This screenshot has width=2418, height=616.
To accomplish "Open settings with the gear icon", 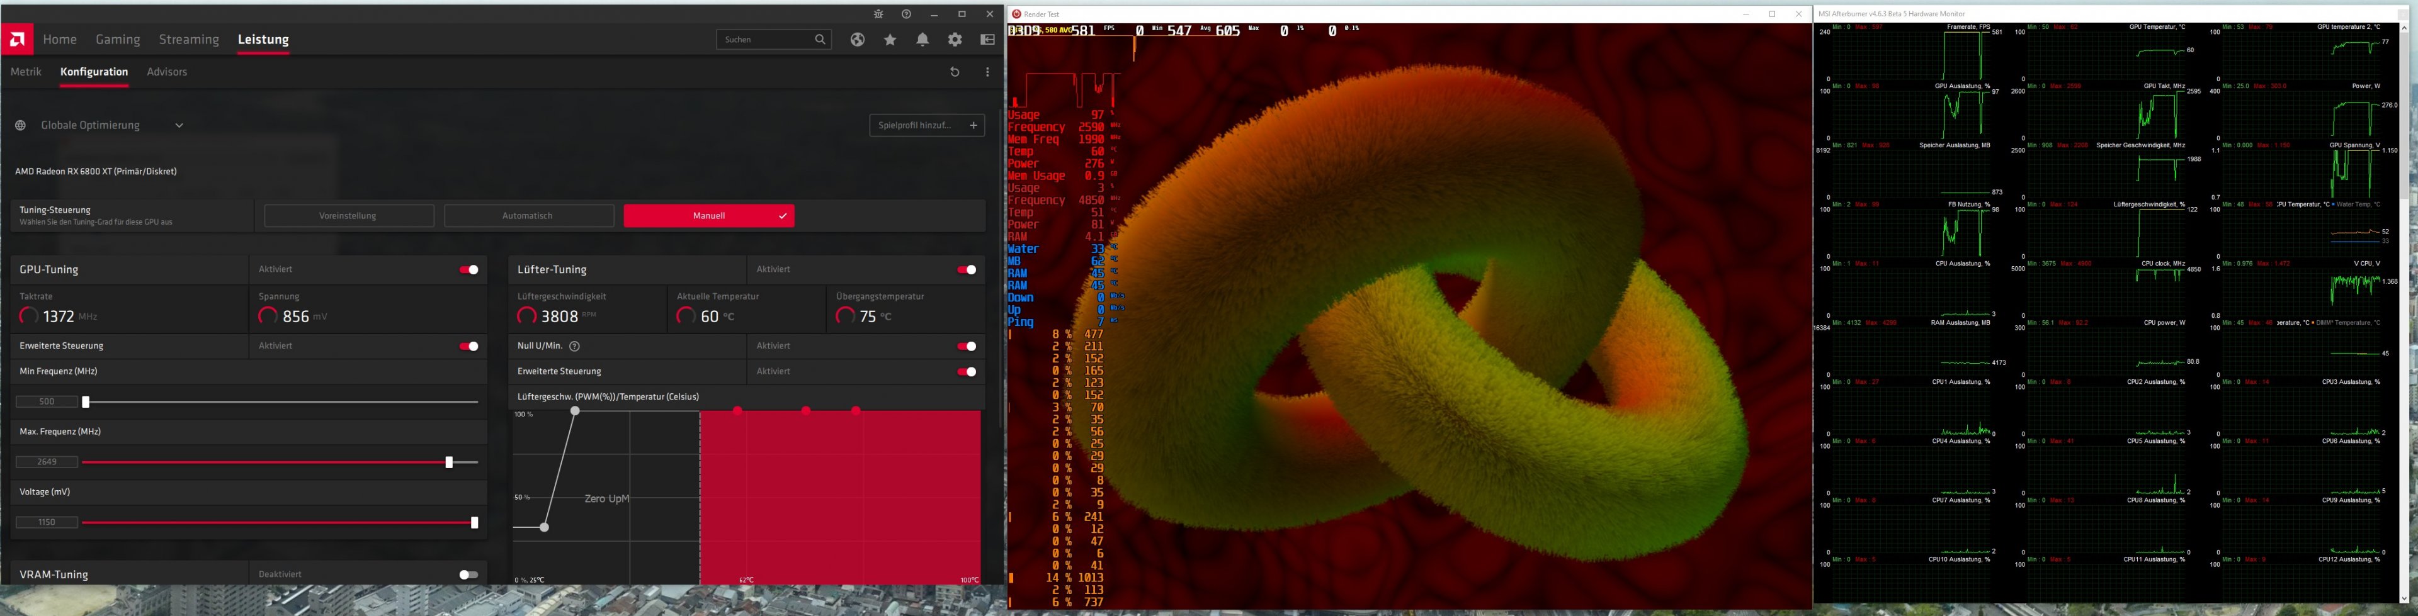I will pos(955,40).
